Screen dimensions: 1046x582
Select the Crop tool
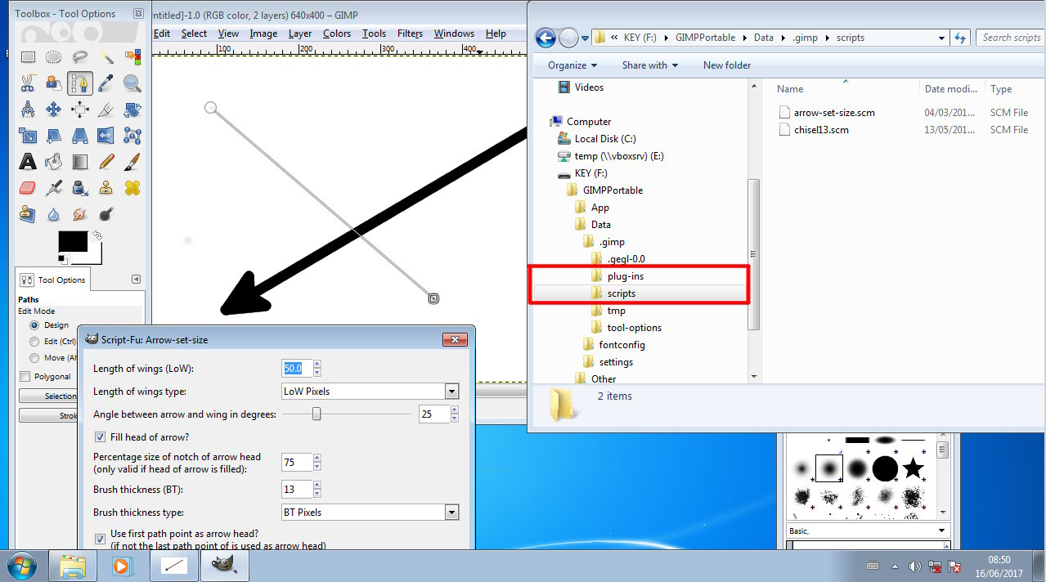point(106,110)
